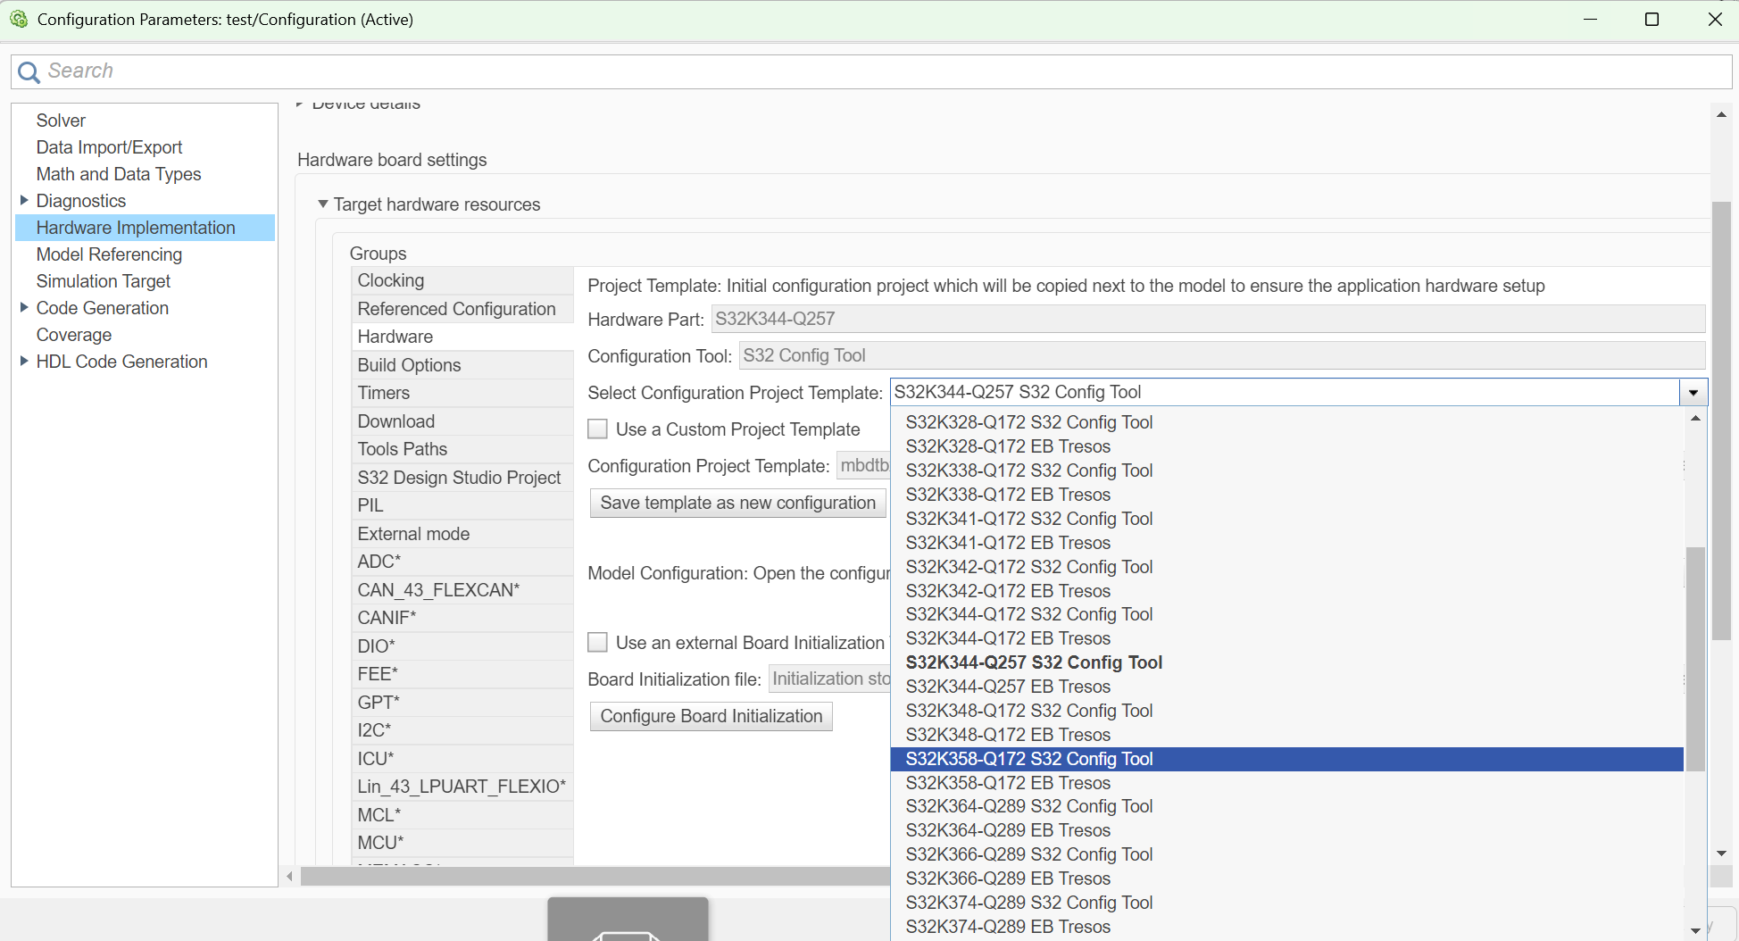Open the Build Options group
Screen dimensions: 1739x941
462,365
